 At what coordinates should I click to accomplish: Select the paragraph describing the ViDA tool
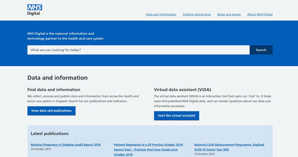(x=213, y=101)
